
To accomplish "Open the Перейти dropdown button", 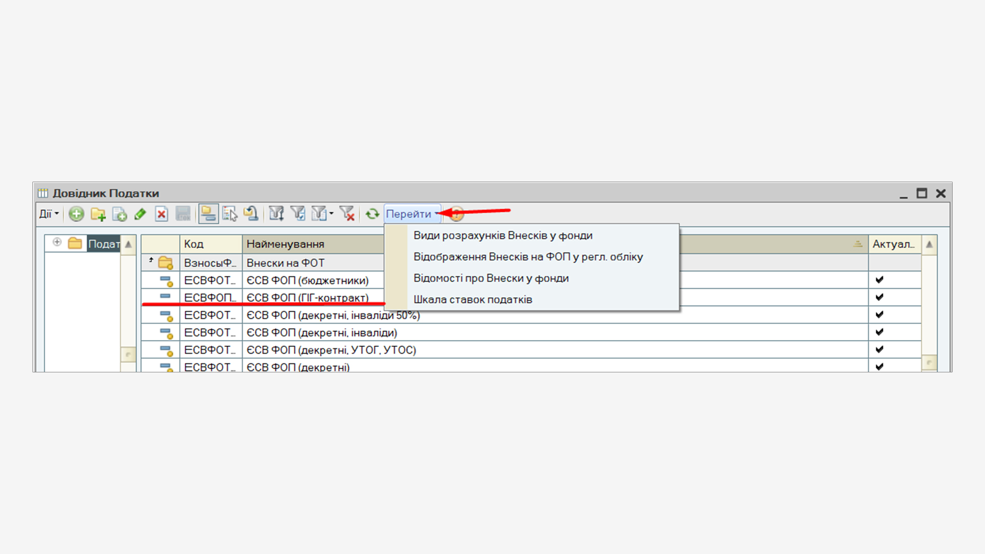I will click(x=412, y=214).
